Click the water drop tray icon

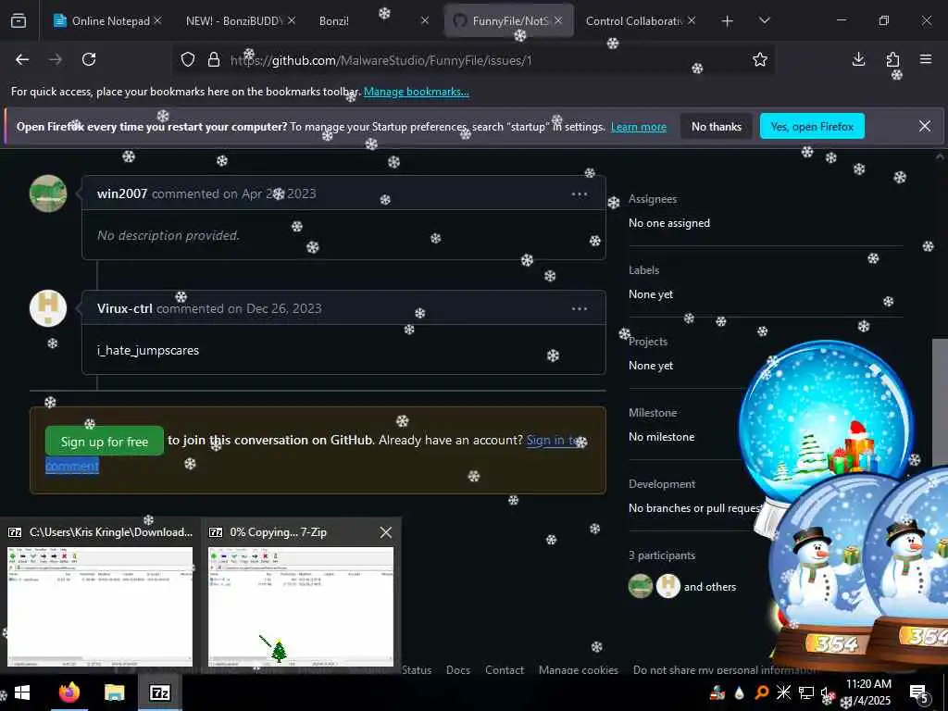[739, 692]
